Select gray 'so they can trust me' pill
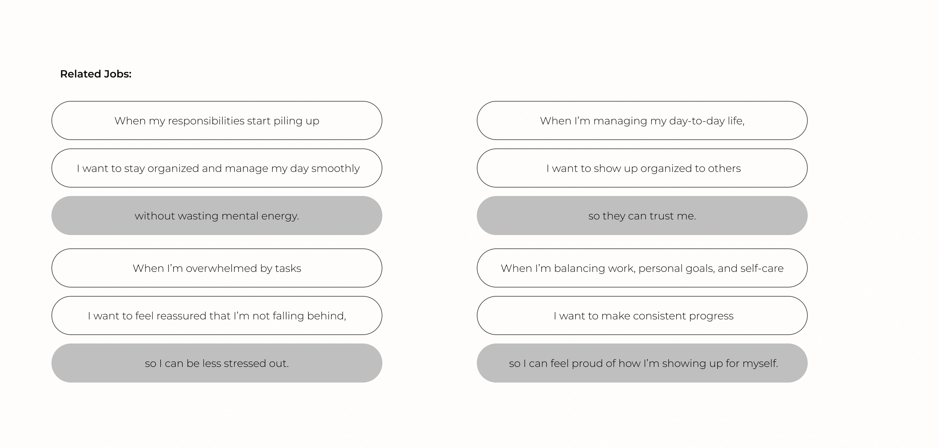Screen dimensions: 938x448 [x=642, y=216]
